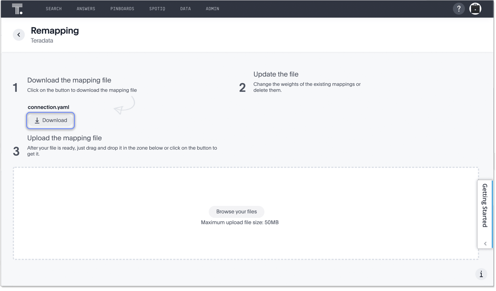Click the download arrow icon inside the Download button
Screen dimensions: 496x291
[x=37, y=120]
